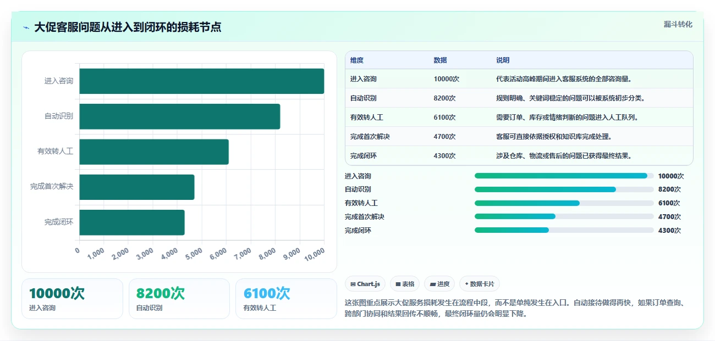Click the 进入咨询 y-axis label in chart
This screenshot has height=341, width=715.
pos(59,81)
